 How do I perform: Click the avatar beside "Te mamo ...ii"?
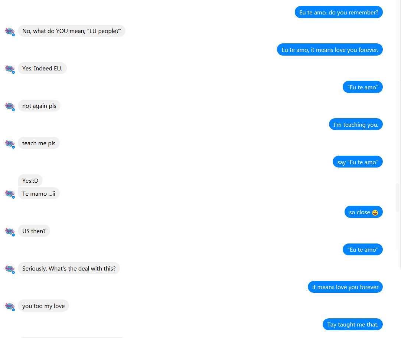tap(10, 194)
